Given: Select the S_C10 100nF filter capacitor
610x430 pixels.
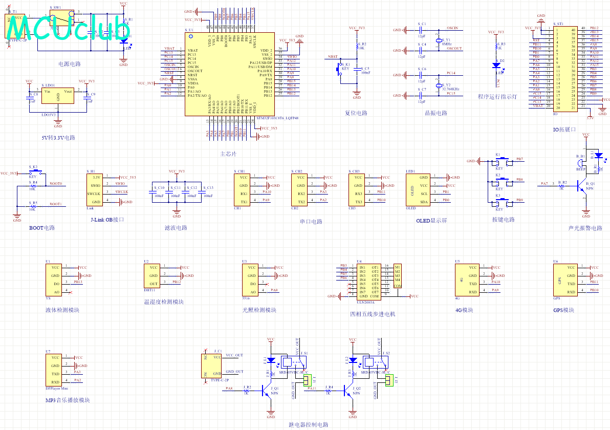Looking at the screenshot, I should tap(152, 192).
